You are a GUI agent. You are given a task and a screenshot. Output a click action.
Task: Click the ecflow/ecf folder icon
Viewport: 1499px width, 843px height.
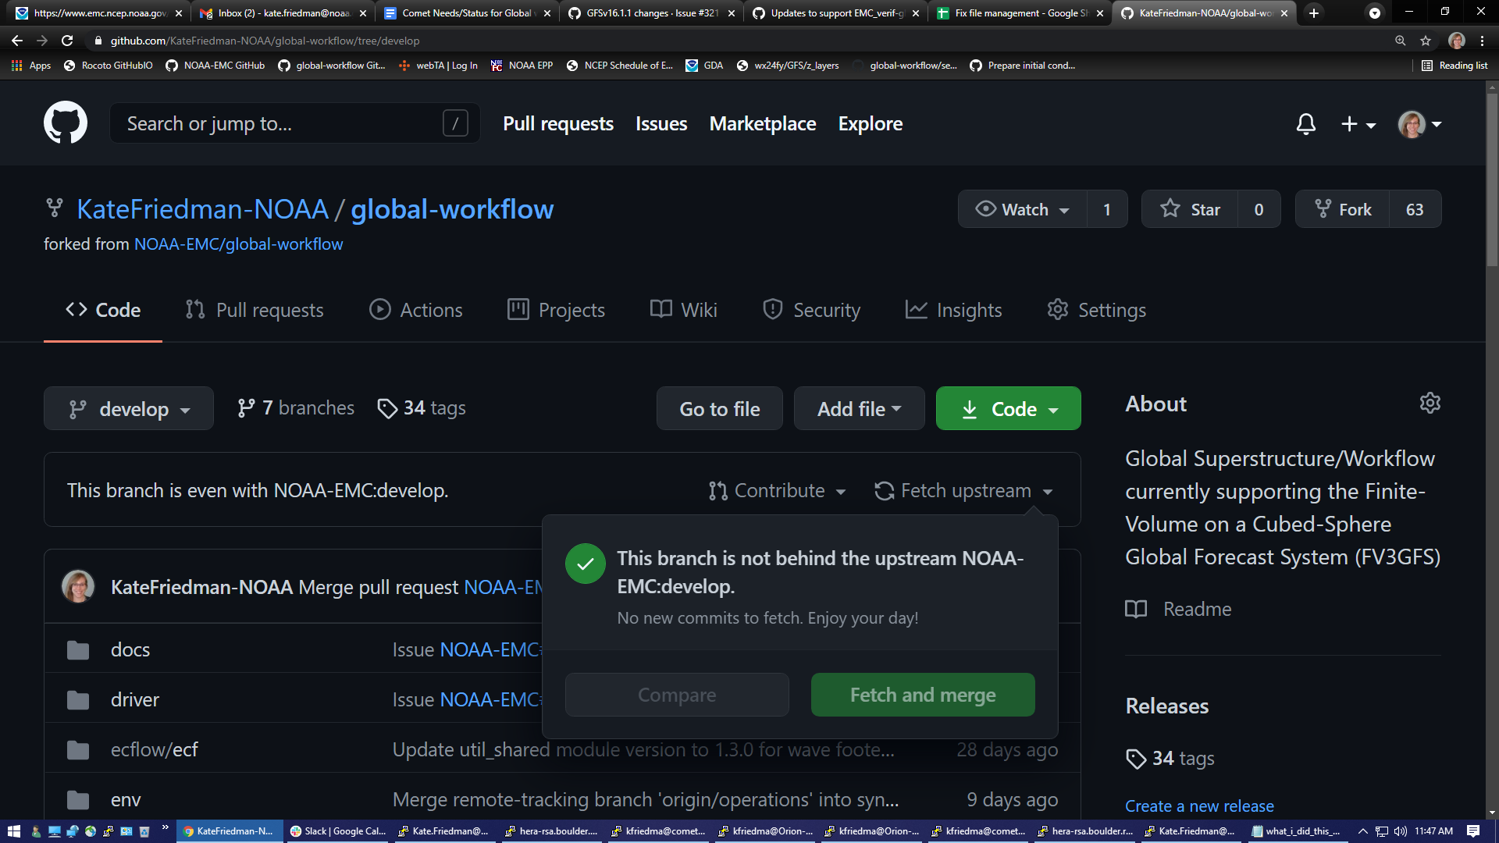tap(78, 749)
